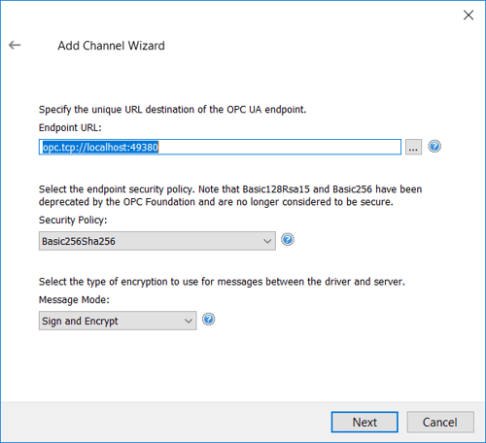Open the endpoint browse ellipsis button

coord(413,147)
